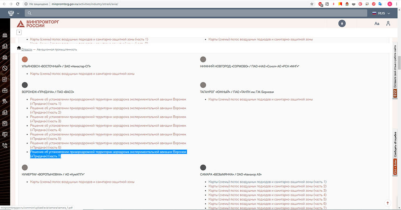The height and width of the screenshot is (210, 401).
Task: Click the Minpromtorg Russia logo
Action: click(x=38, y=24)
